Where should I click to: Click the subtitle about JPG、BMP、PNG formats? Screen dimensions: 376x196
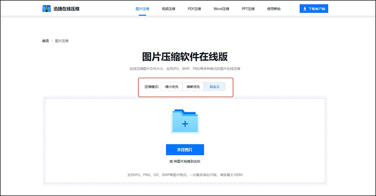pyautogui.click(x=185, y=69)
